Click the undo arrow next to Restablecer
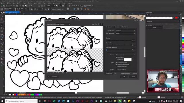The height and width of the screenshot is (103, 184). coord(115,73)
